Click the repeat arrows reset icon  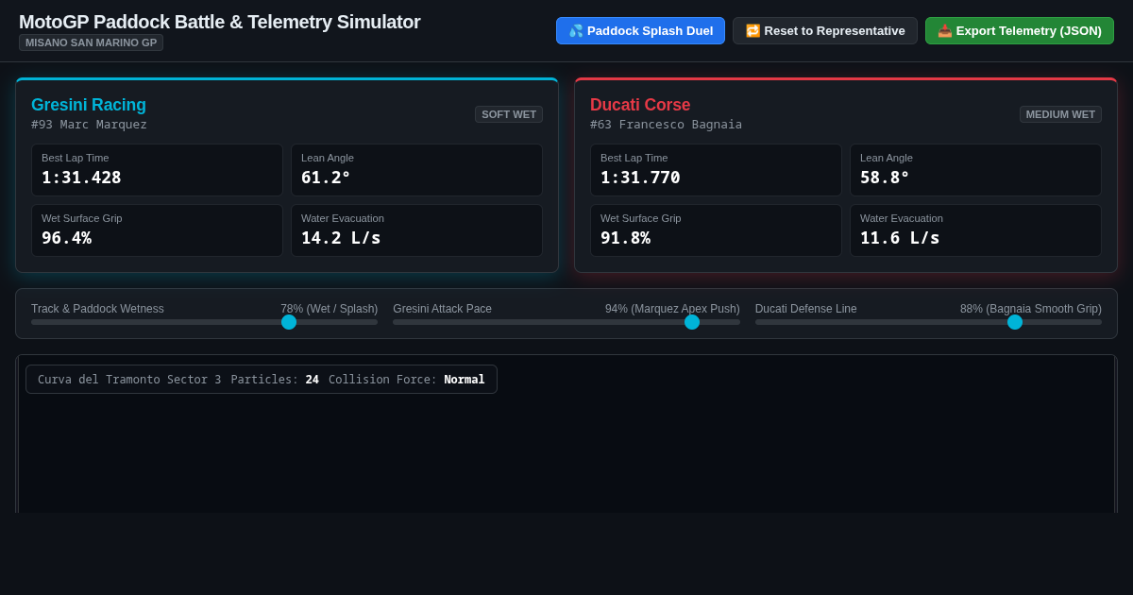753,30
